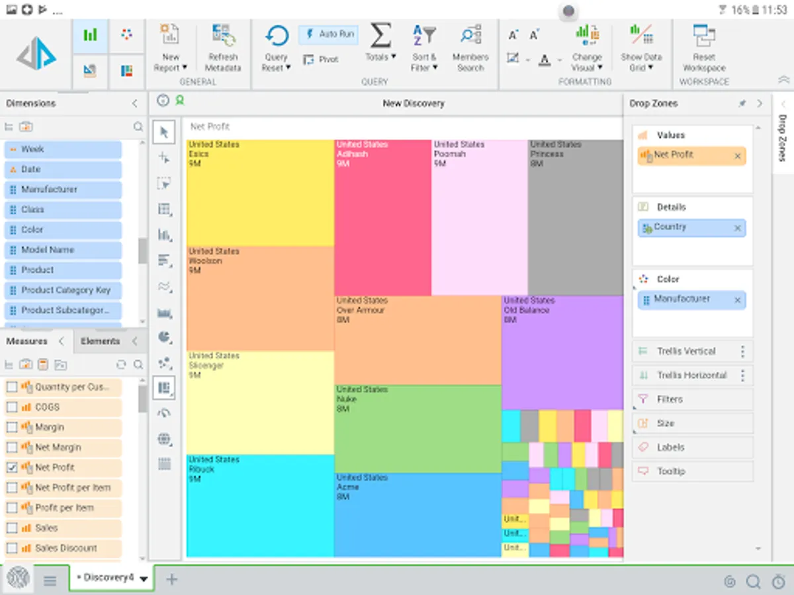Select the map globe icon in side toolbar
This screenshot has width=794, height=595.
164,439
